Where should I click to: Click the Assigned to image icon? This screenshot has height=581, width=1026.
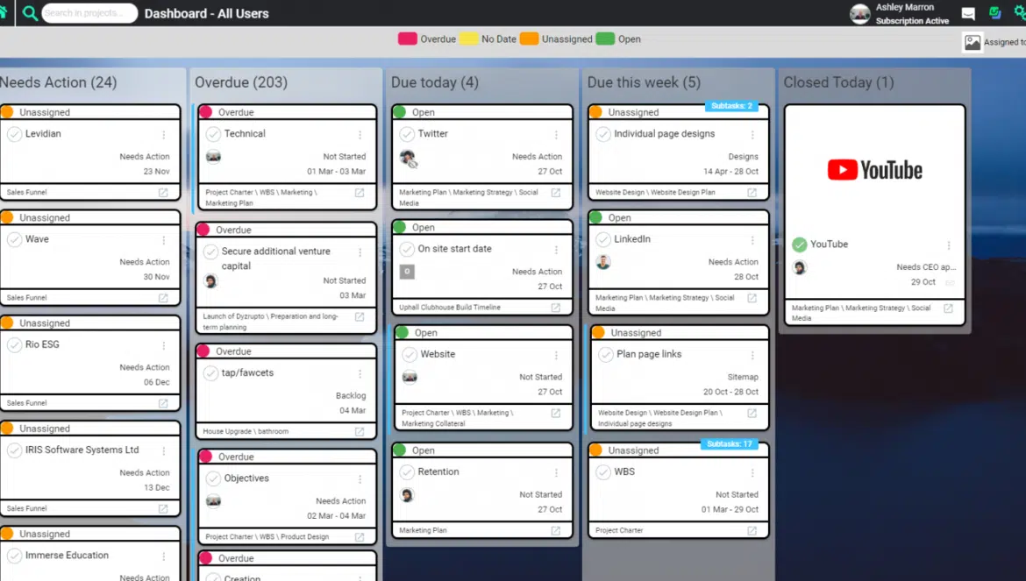tap(973, 42)
